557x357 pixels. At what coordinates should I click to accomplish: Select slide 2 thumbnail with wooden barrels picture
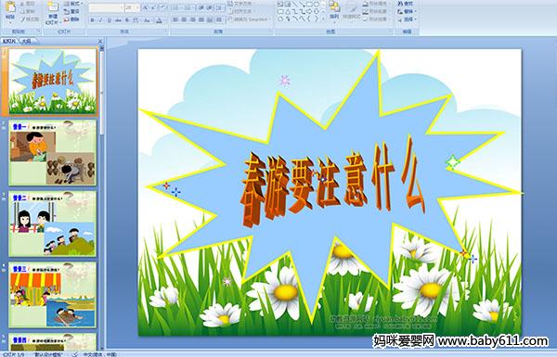point(52,153)
